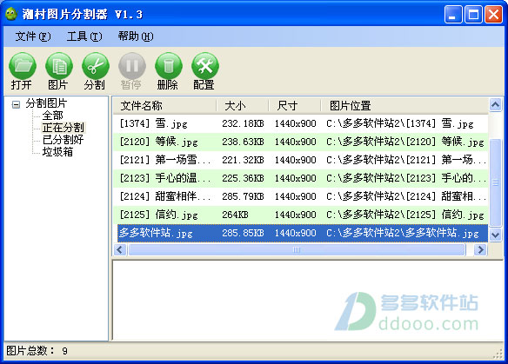Click the horizontal scroll left arrow
508x364 pixels.
[x=120, y=250]
